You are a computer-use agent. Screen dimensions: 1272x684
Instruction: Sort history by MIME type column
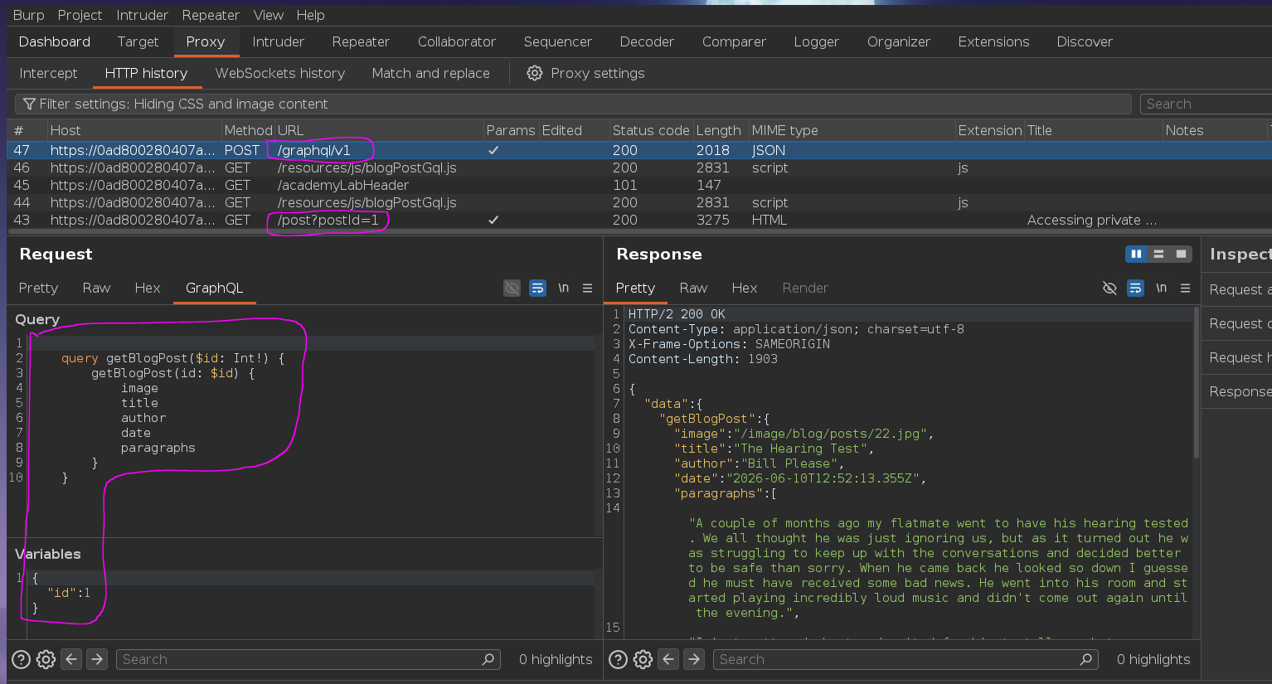pyautogui.click(x=852, y=130)
